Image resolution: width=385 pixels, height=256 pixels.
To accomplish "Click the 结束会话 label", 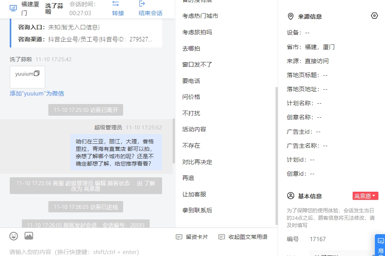I will (x=150, y=13).
